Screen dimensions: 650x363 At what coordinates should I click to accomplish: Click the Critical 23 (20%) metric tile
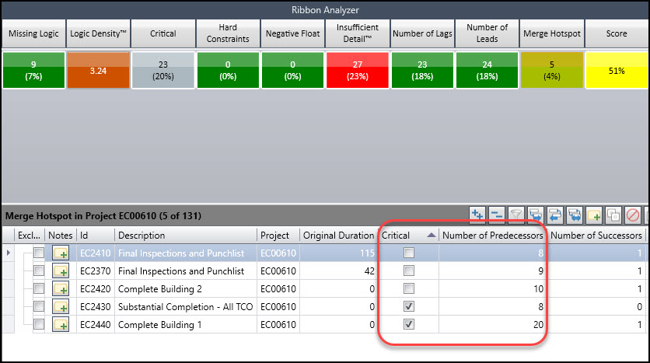(163, 70)
